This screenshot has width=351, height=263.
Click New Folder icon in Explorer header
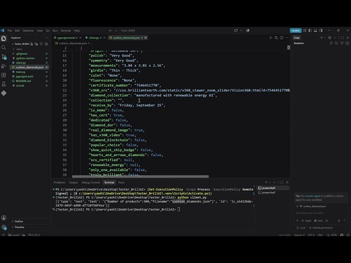[x=36, y=44]
